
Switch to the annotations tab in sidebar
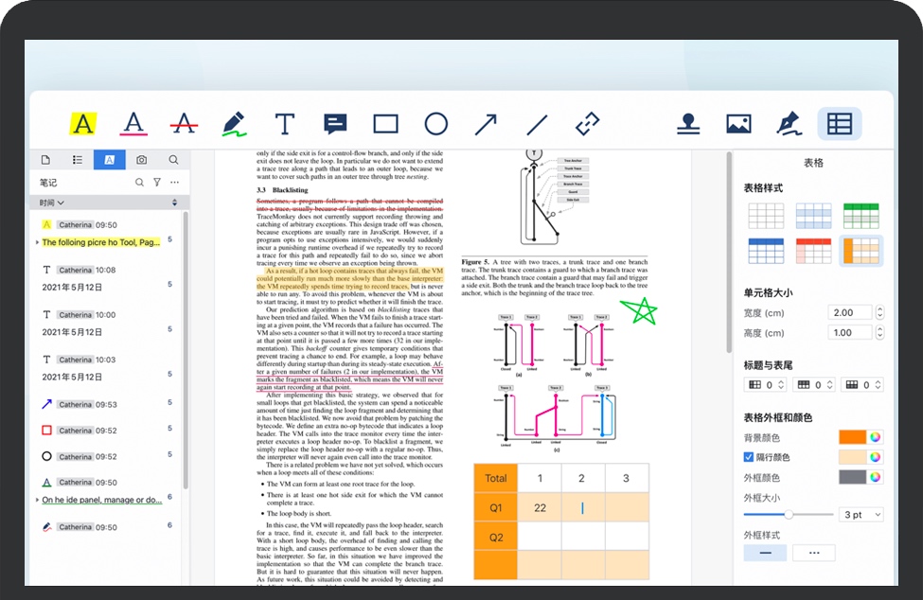click(x=109, y=160)
